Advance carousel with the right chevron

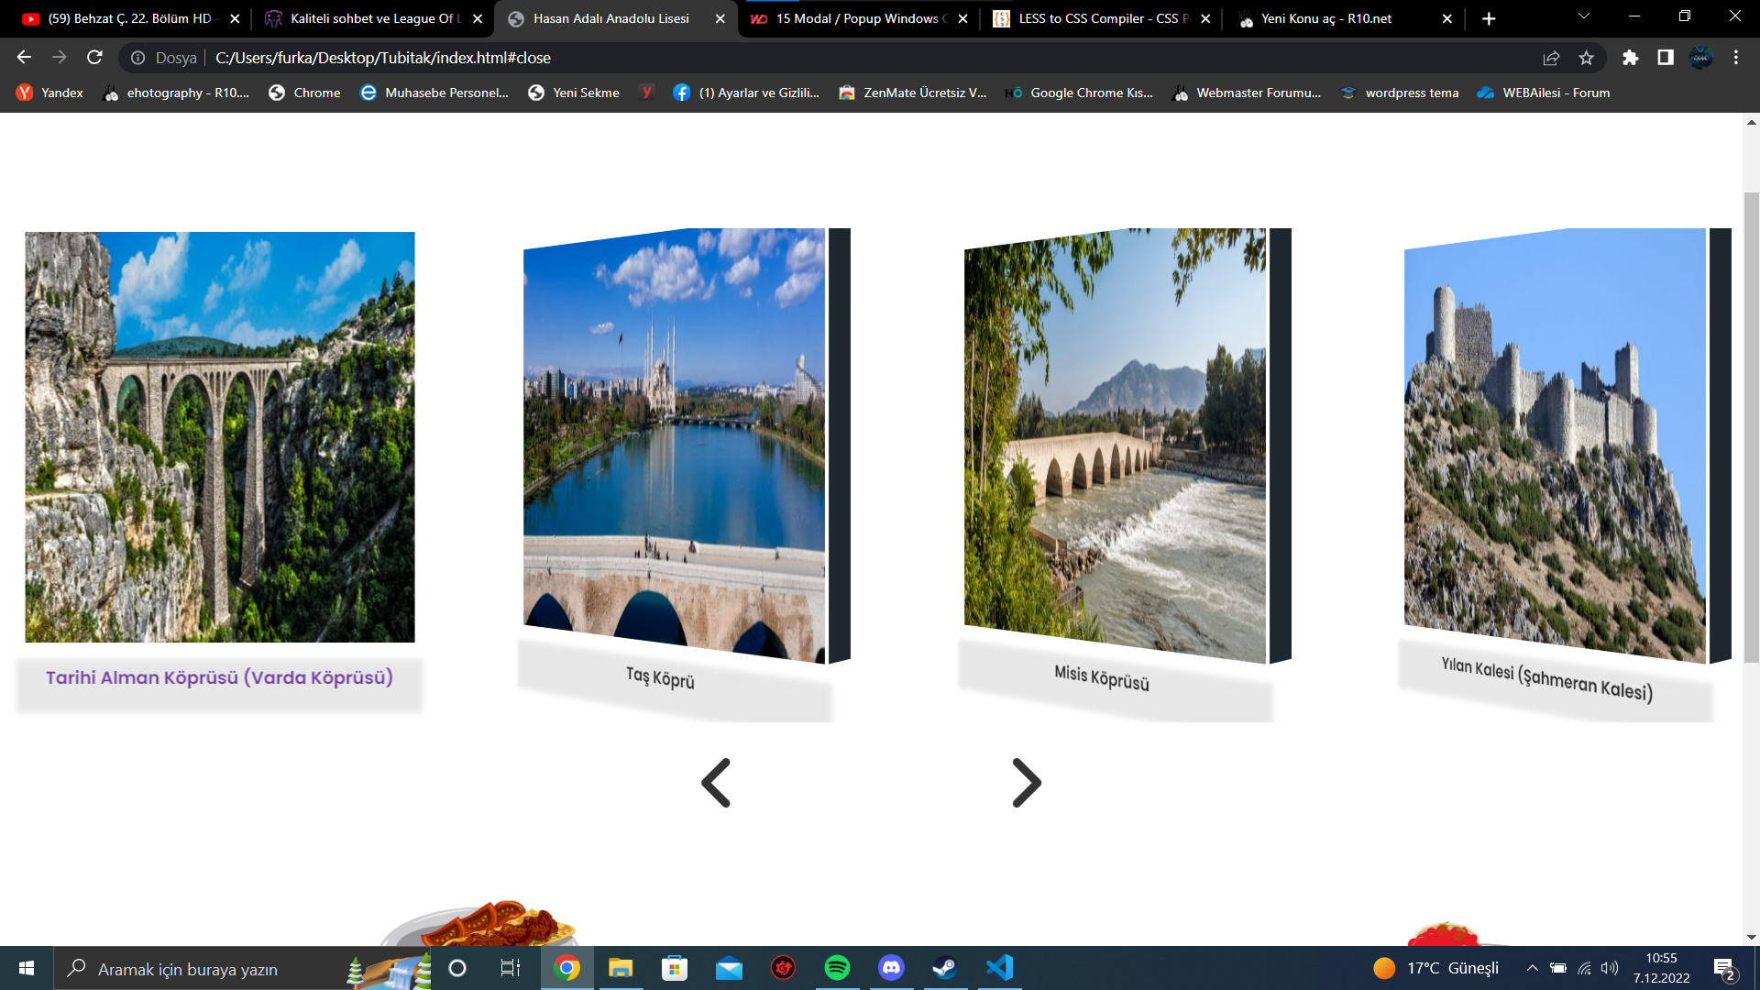pos(1027,783)
